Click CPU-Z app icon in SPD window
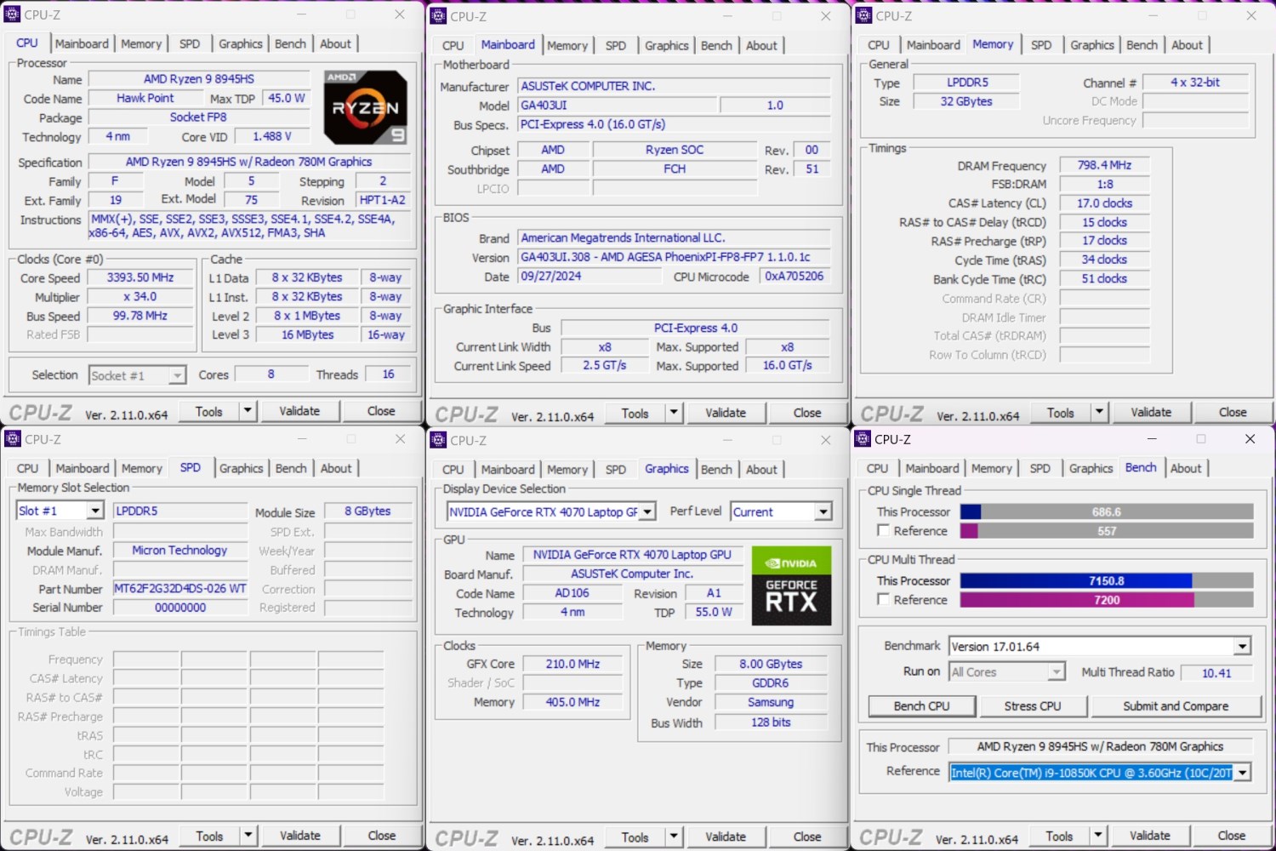 coord(13,439)
